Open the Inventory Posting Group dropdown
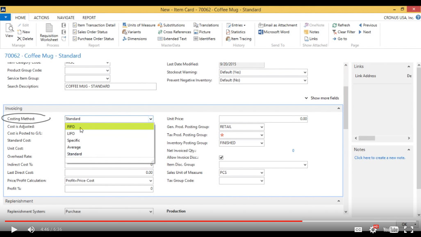This screenshot has width=421, height=237. (x=262, y=143)
